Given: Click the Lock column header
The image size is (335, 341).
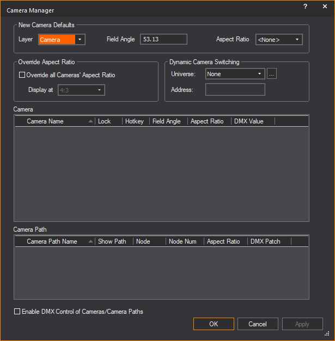Looking at the screenshot, I should click(105, 121).
